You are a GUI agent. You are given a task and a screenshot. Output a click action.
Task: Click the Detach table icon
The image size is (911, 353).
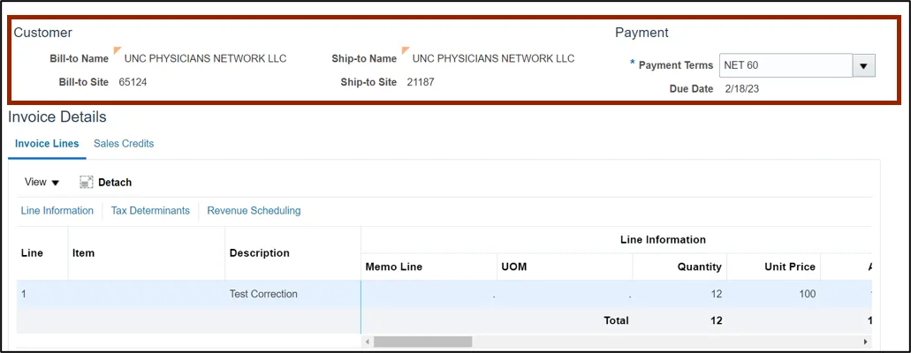[87, 183]
